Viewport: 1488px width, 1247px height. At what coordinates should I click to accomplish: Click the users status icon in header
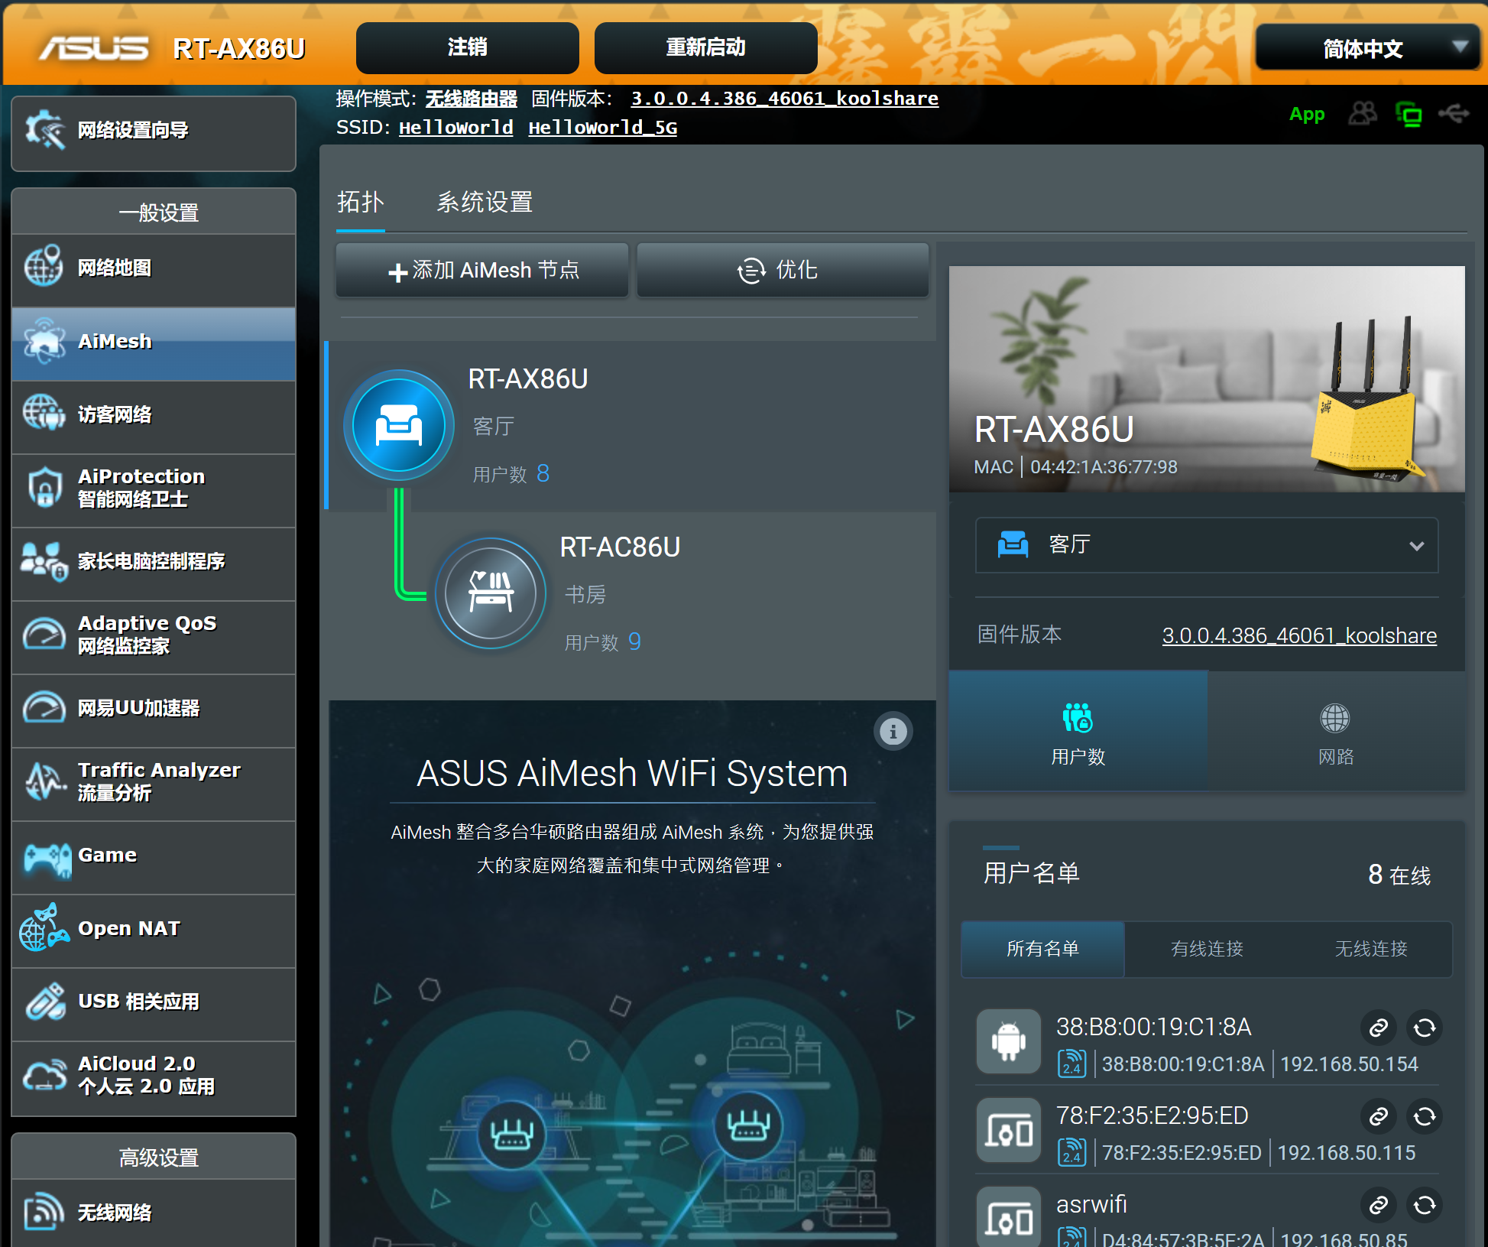point(1363,114)
